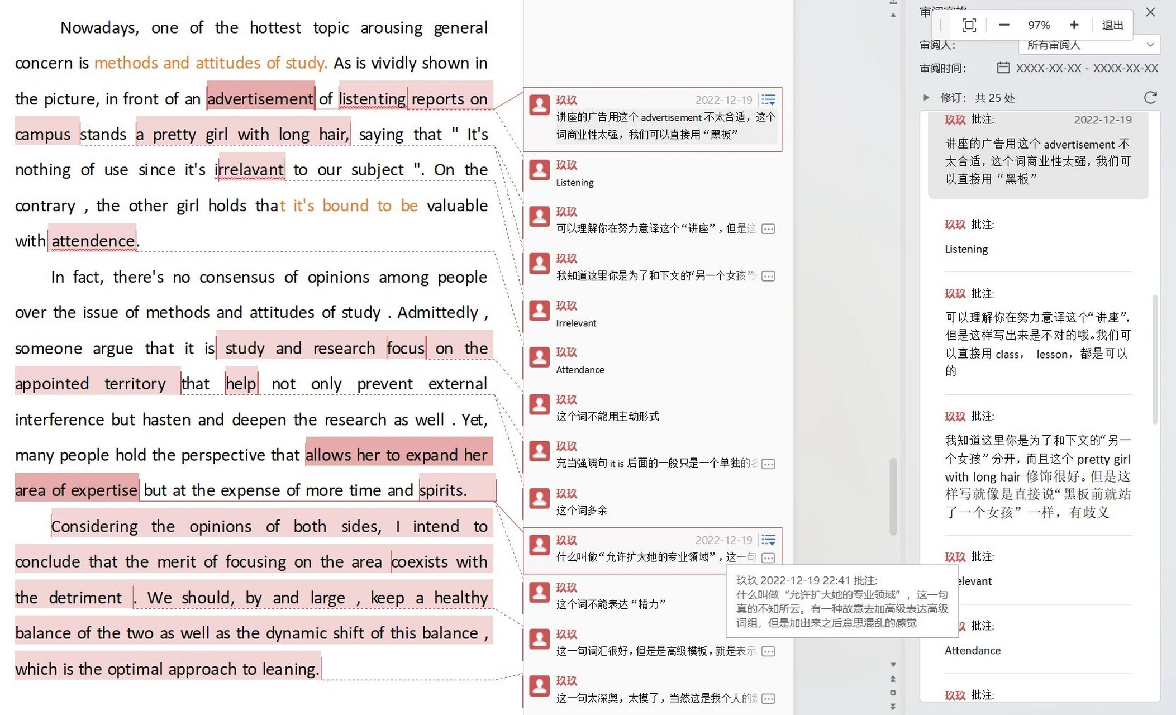Open list menu icon on advertisement comment
This screenshot has height=715, width=1176.
769,100
